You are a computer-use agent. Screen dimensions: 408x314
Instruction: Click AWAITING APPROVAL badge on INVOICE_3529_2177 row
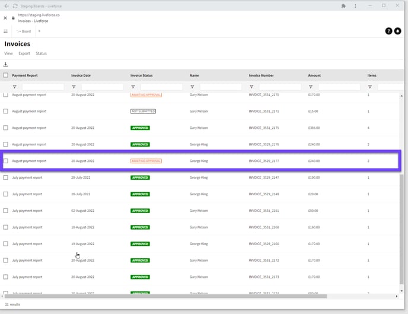(x=146, y=161)
